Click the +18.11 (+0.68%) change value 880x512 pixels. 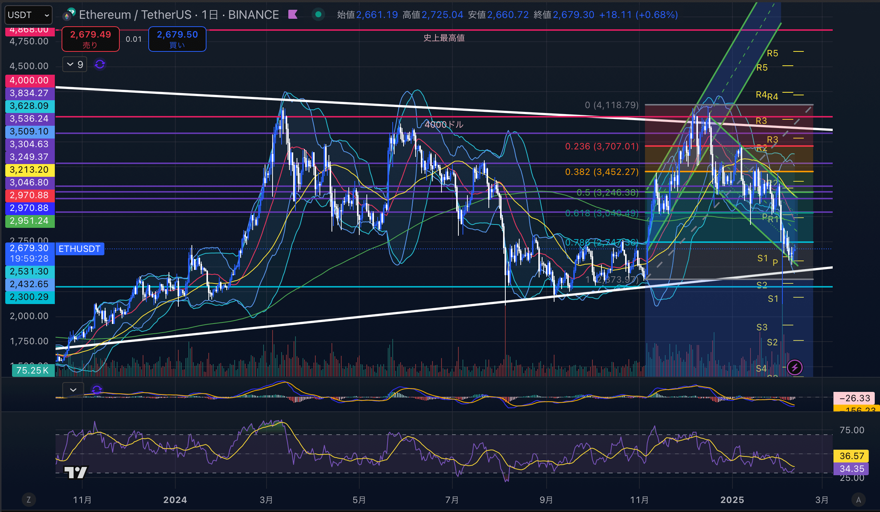[639, 15]
